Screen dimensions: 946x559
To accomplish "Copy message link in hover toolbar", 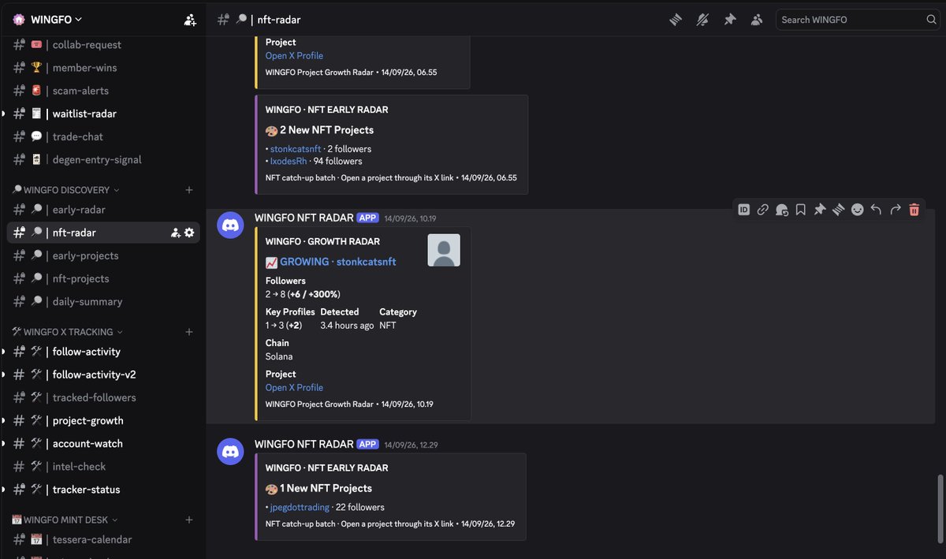I will [x=762, y=210].
